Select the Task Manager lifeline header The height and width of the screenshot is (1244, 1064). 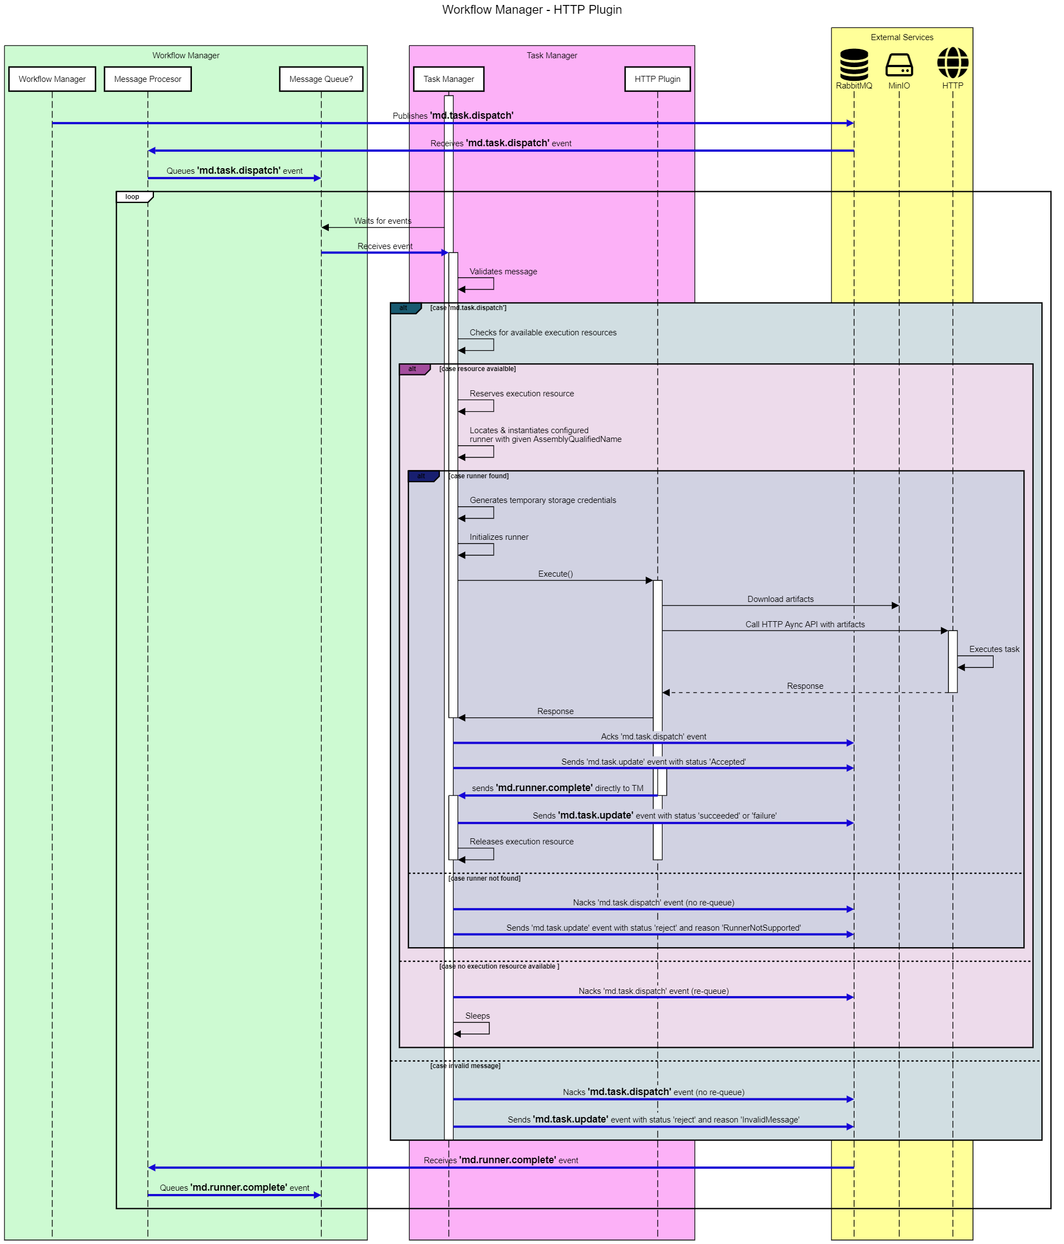click(x=448, y=79)
